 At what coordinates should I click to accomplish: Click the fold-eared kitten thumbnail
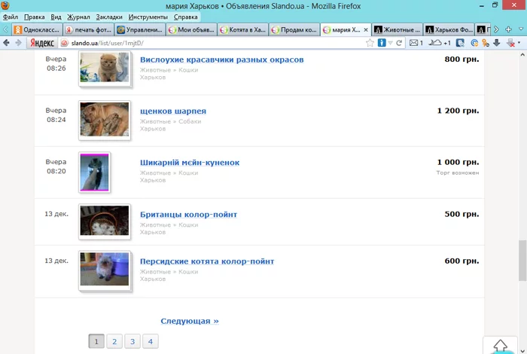pyautogui.click(x=105, y=69)
